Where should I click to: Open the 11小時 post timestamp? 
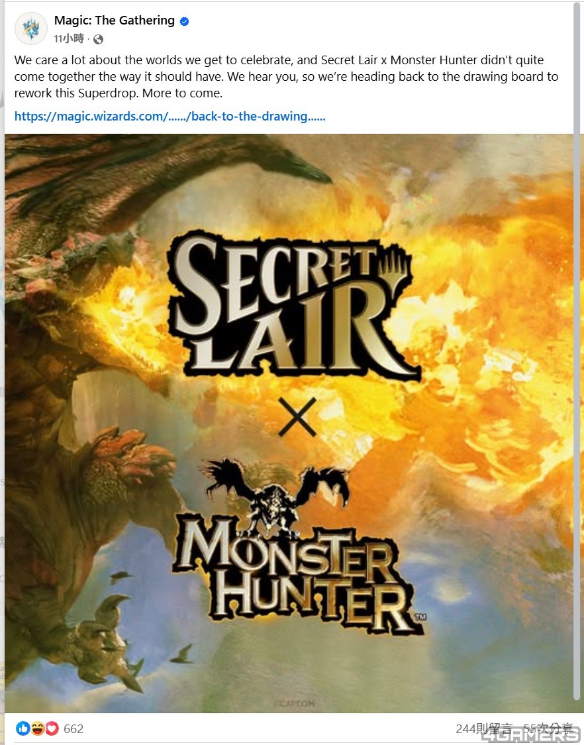tap(69, 39)
